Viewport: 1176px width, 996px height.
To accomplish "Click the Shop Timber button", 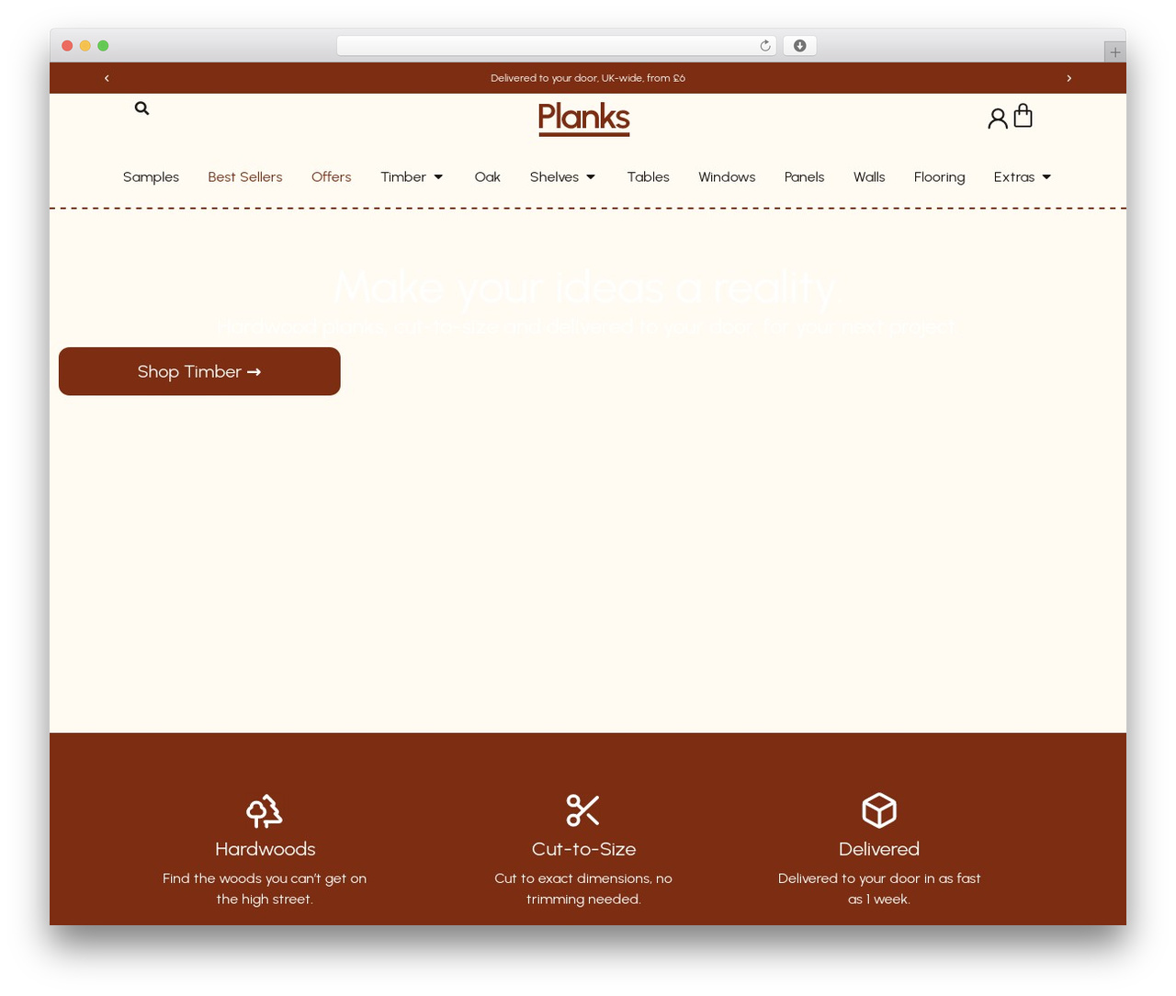I will 199,371.
